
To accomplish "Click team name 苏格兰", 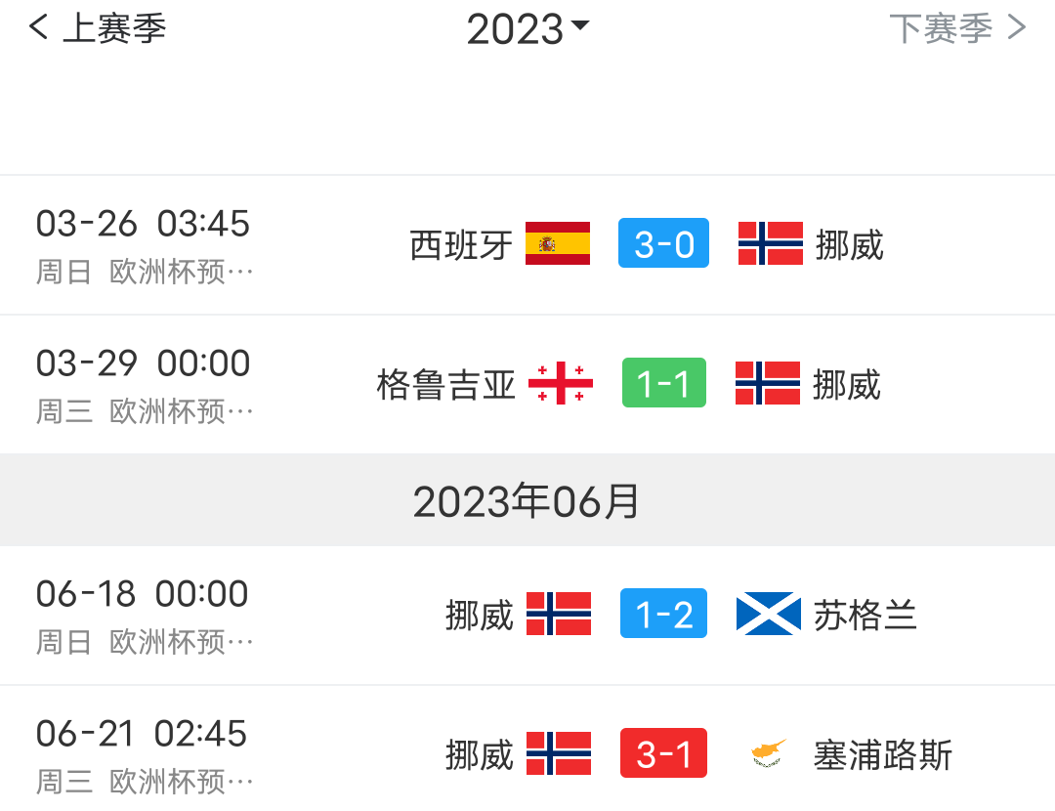I will pos(865,615).
